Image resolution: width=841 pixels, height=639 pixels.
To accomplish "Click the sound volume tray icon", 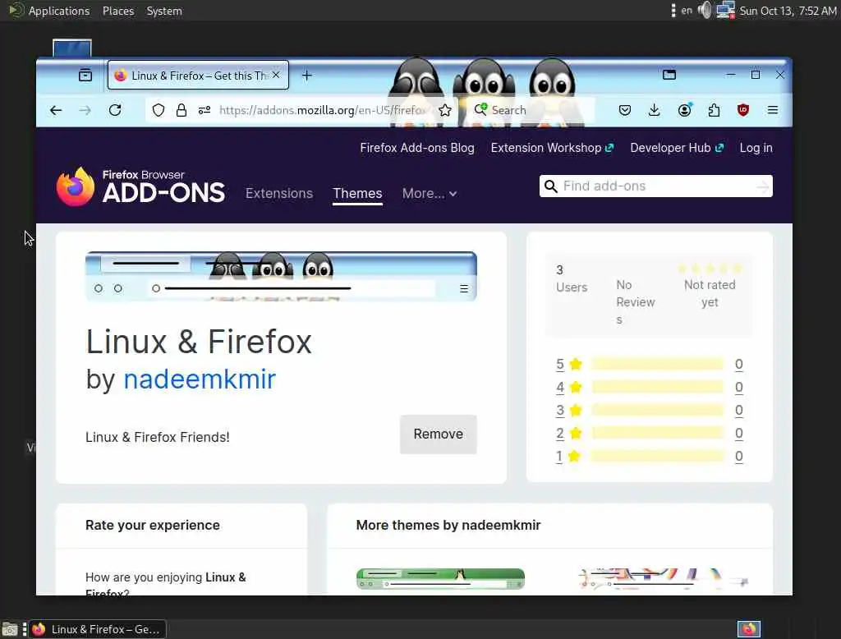I will (705, 10).
